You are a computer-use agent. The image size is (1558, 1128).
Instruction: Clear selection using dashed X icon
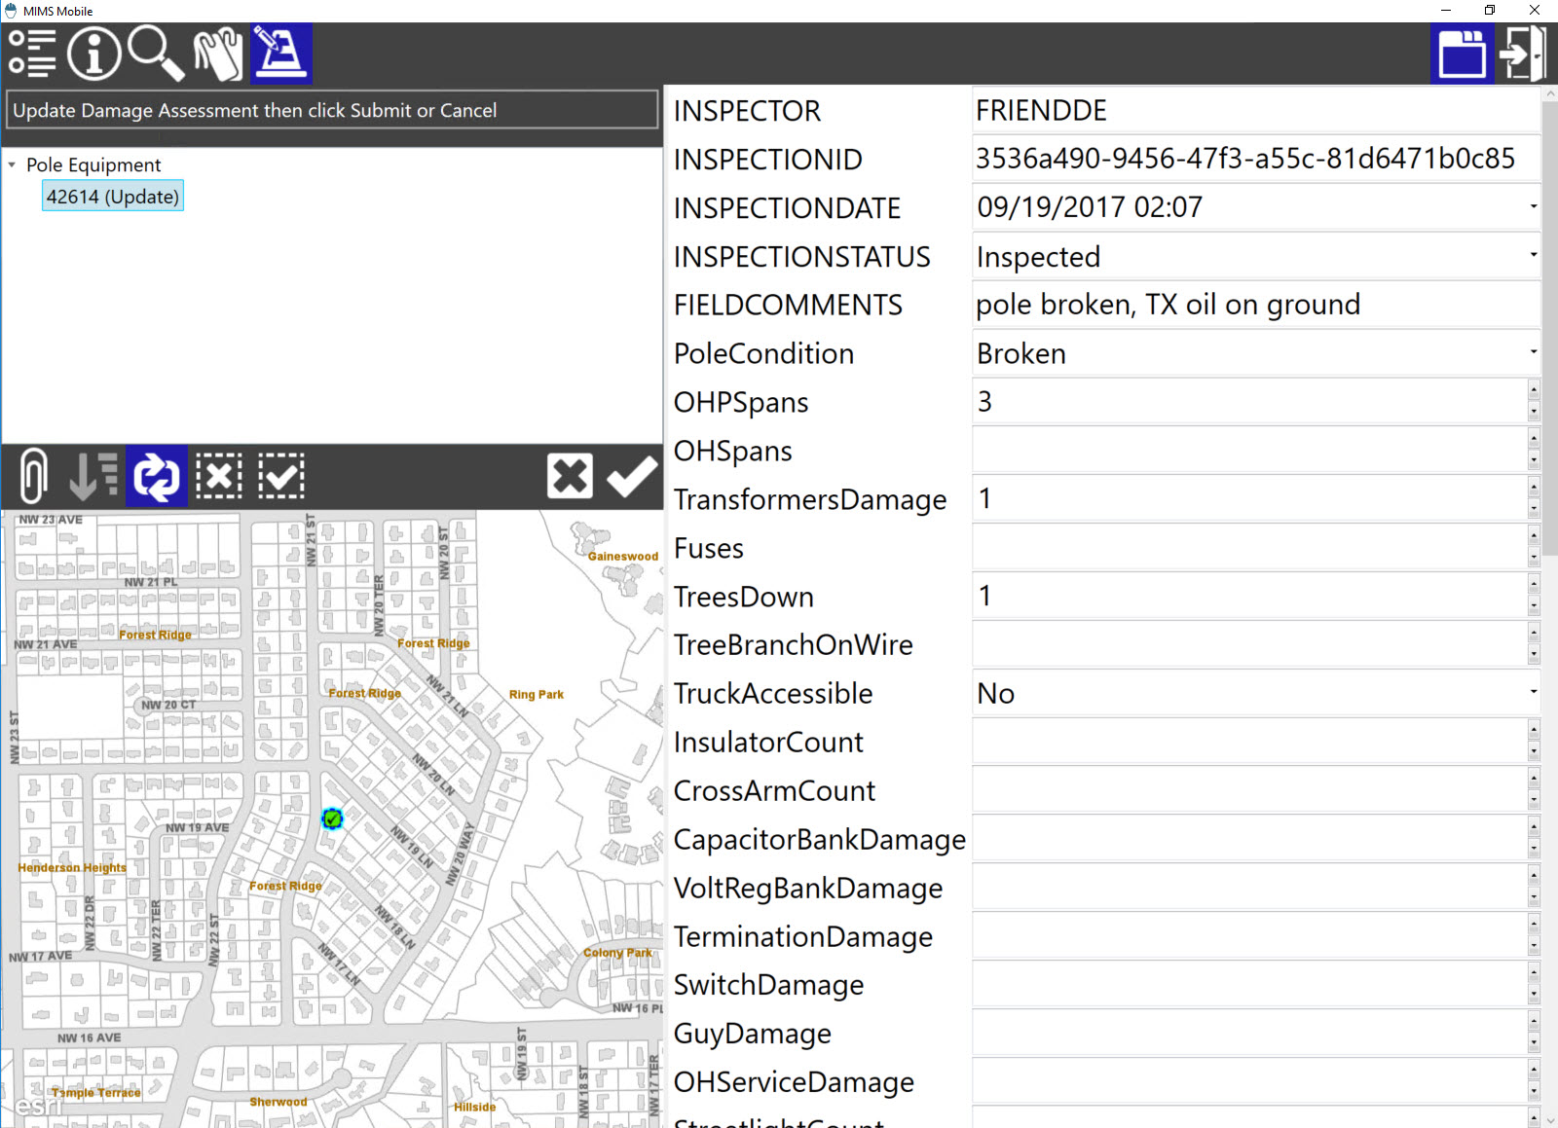(x=219, y=476)
